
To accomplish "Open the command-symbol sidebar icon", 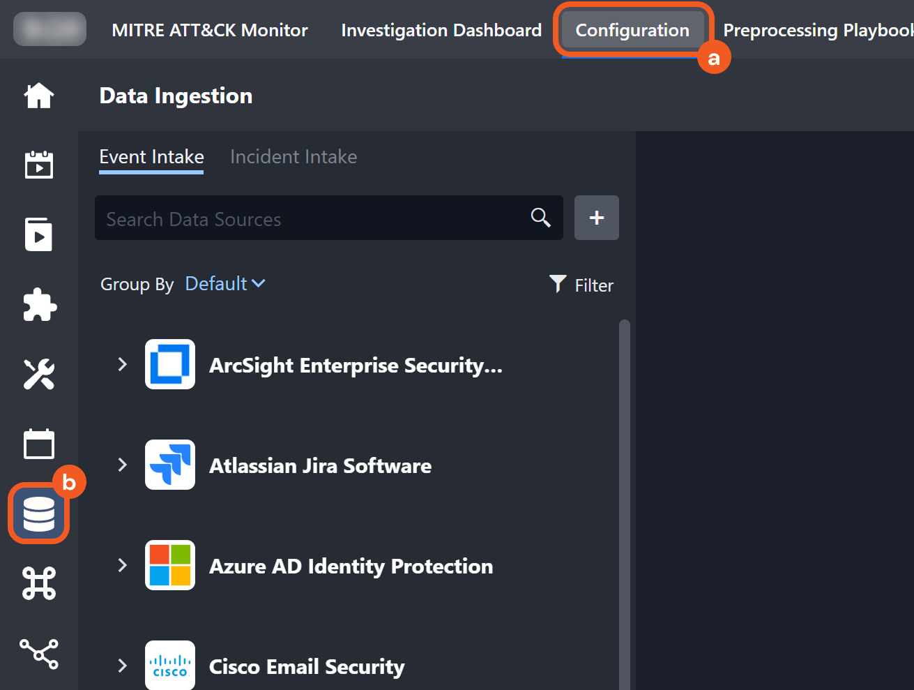I will 39,583.
